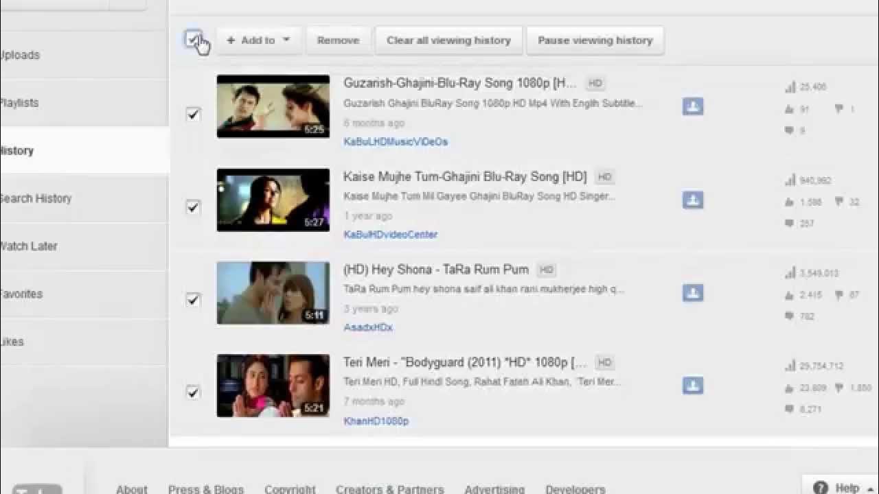The image size is (879, 494).
Task: Click download icon for Guzarish-Ghajini video
Action: tap(693, 106)
